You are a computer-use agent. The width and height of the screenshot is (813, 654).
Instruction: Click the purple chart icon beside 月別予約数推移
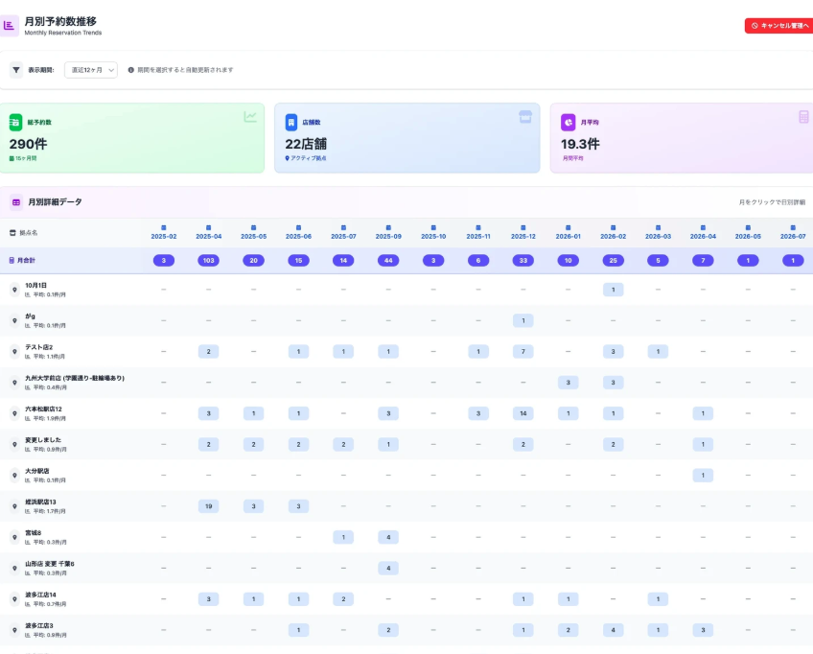[9, 25]
